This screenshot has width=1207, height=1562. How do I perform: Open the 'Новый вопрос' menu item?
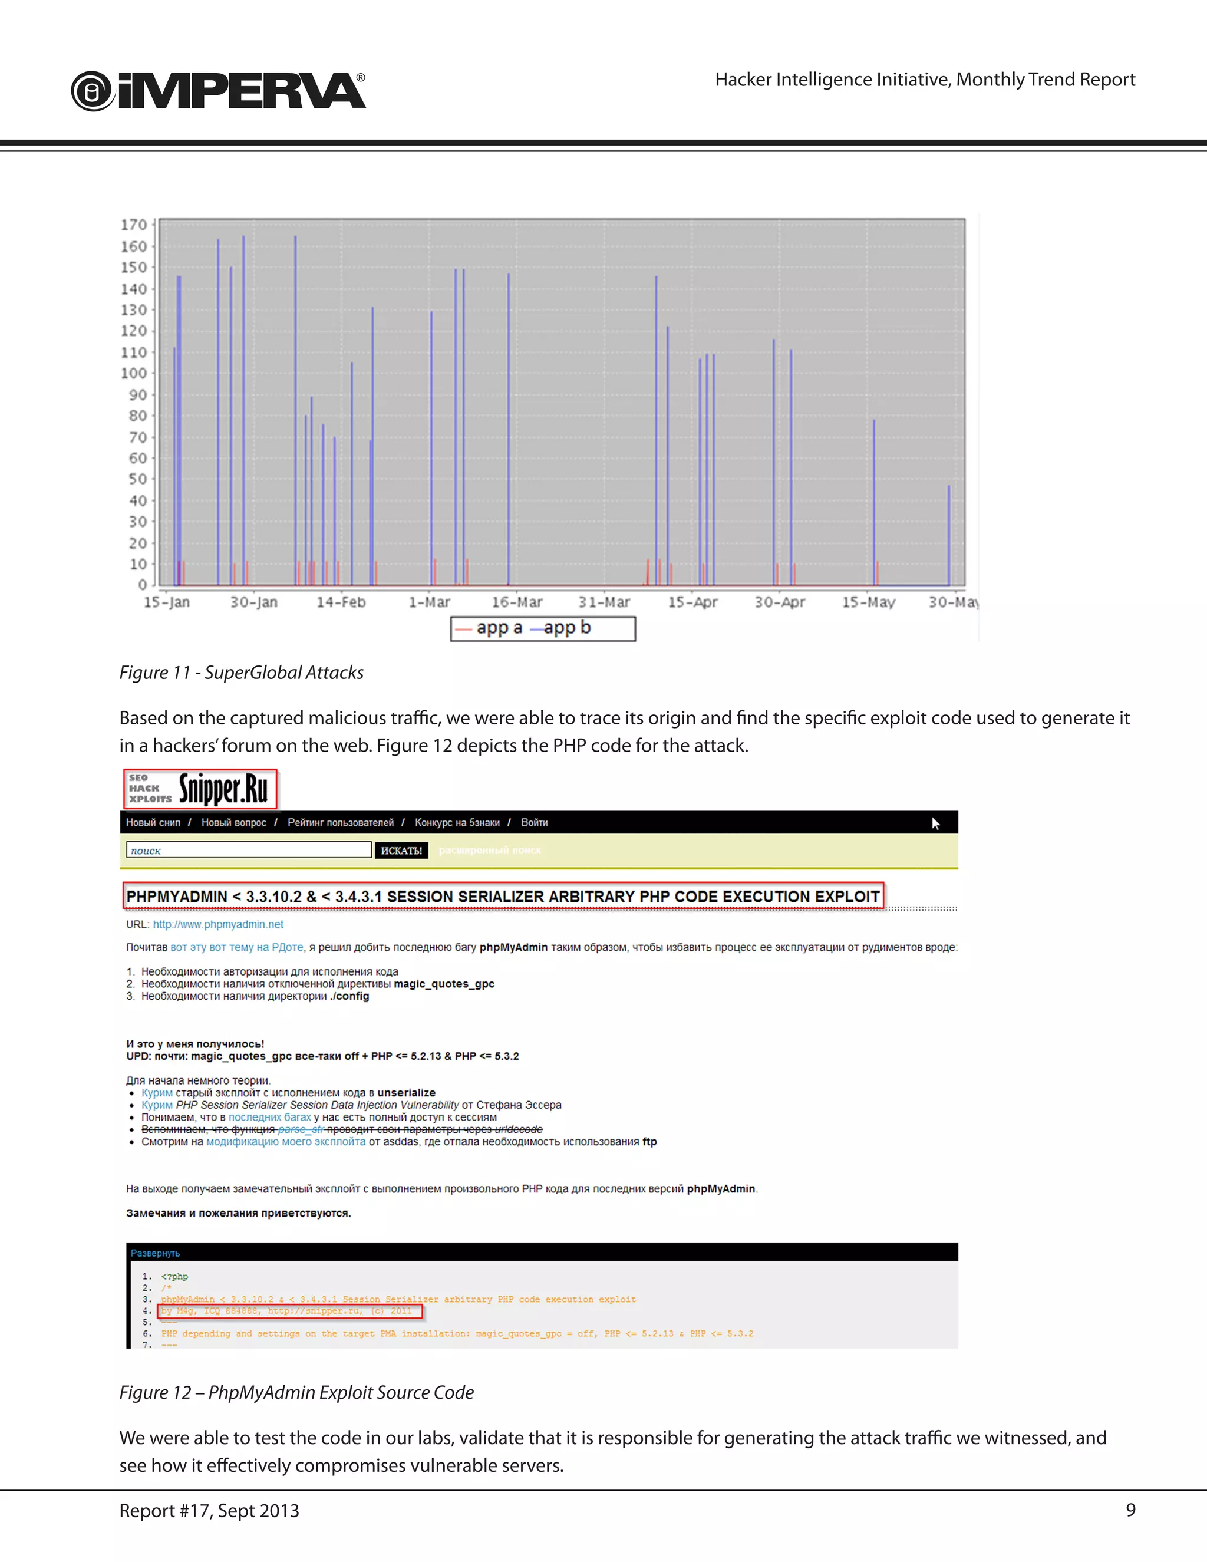234,822
